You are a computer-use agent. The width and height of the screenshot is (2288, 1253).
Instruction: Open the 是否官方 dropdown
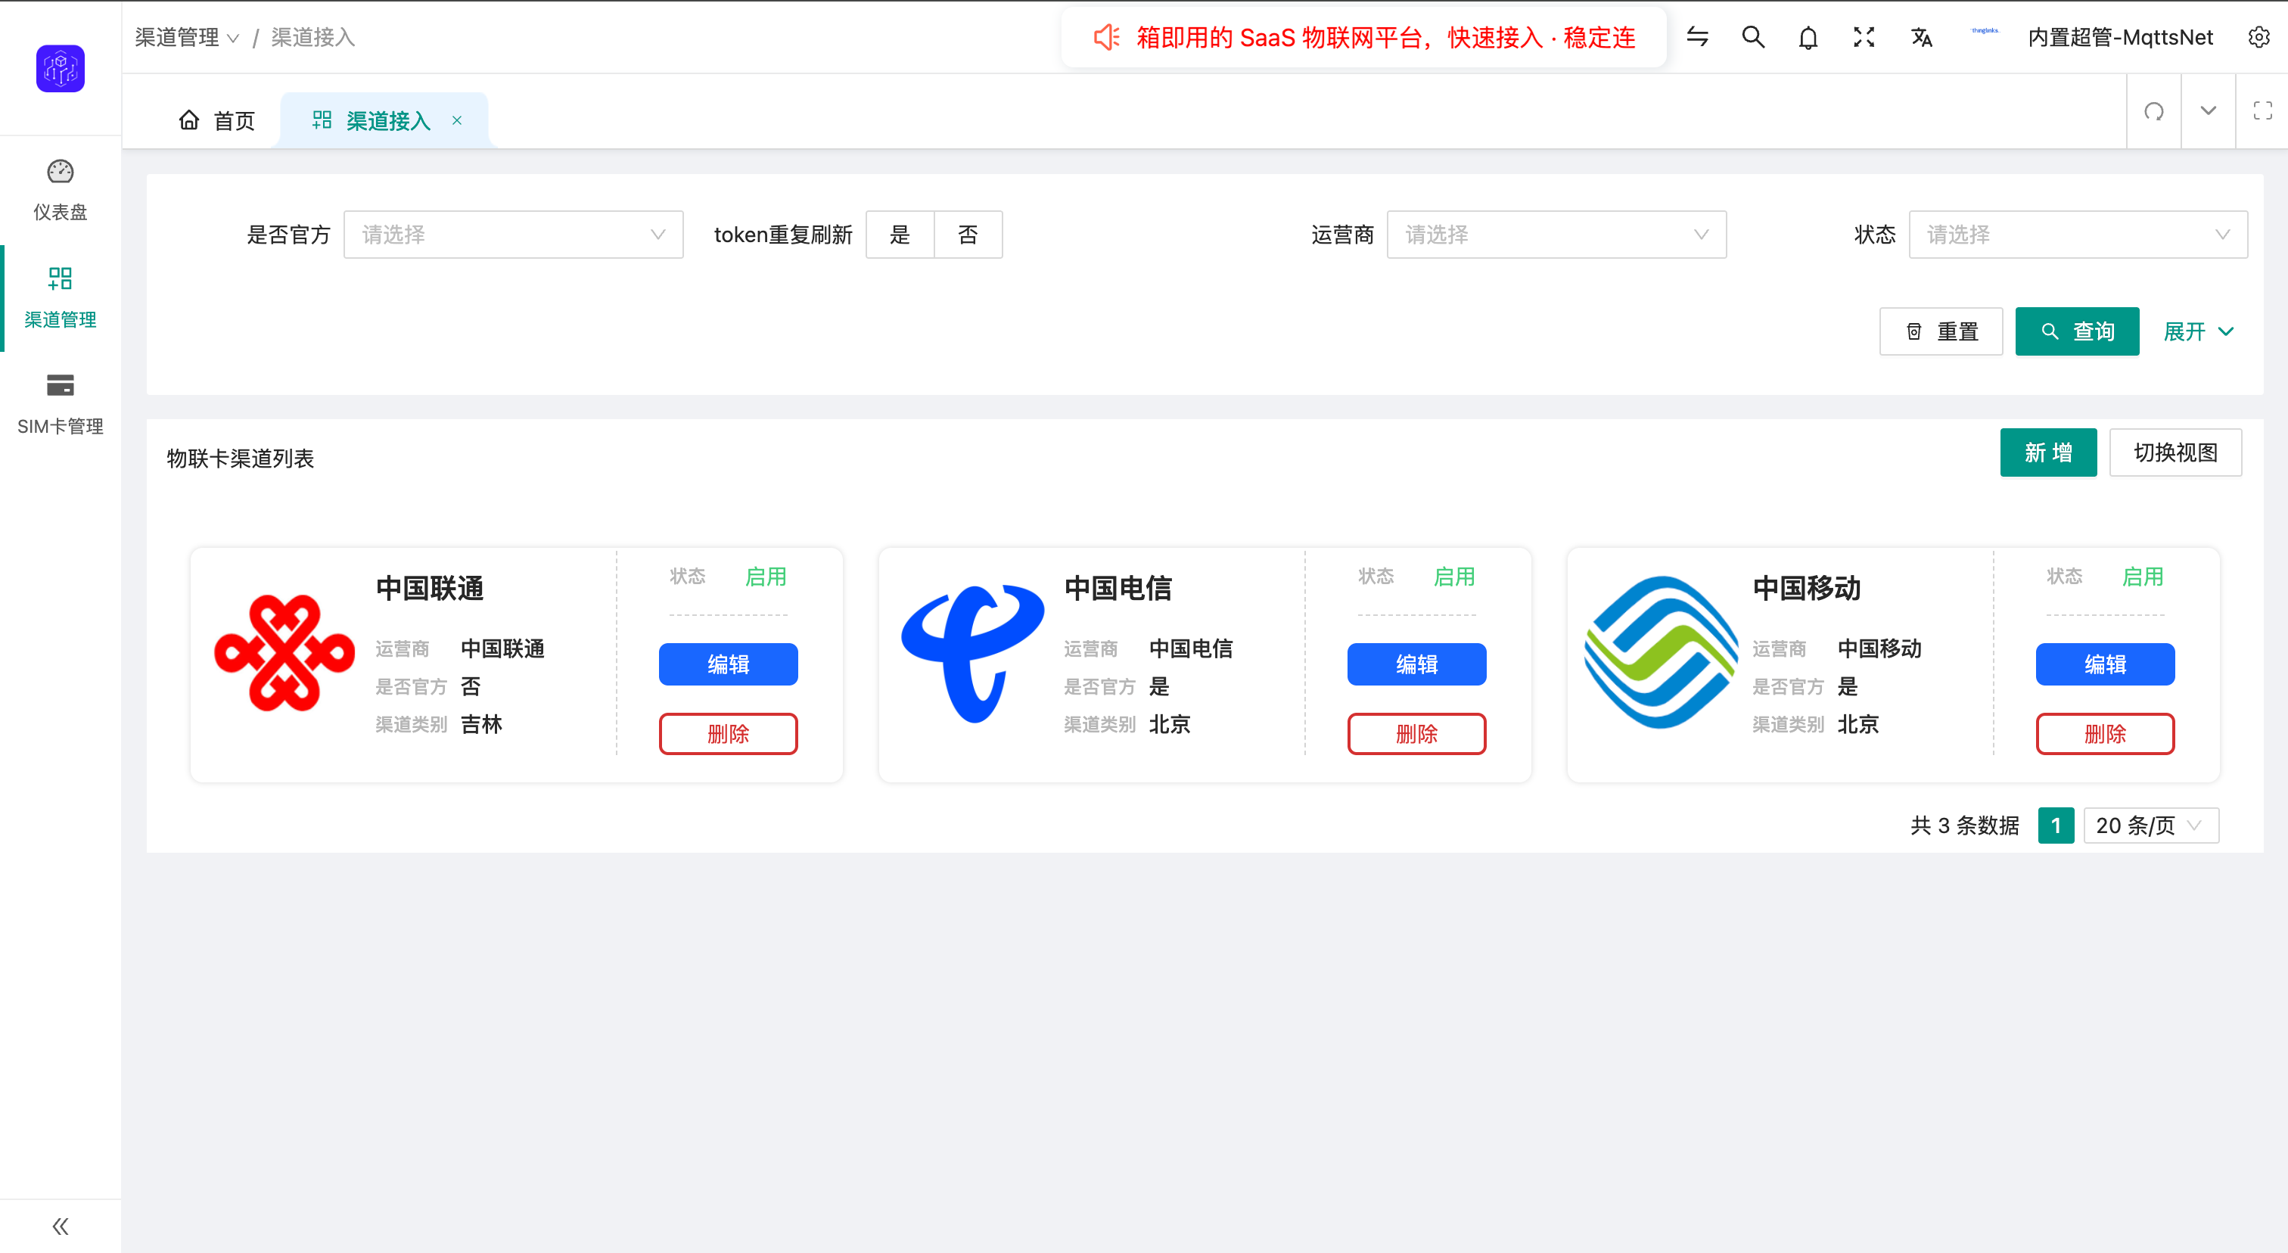tap(514, 235)
